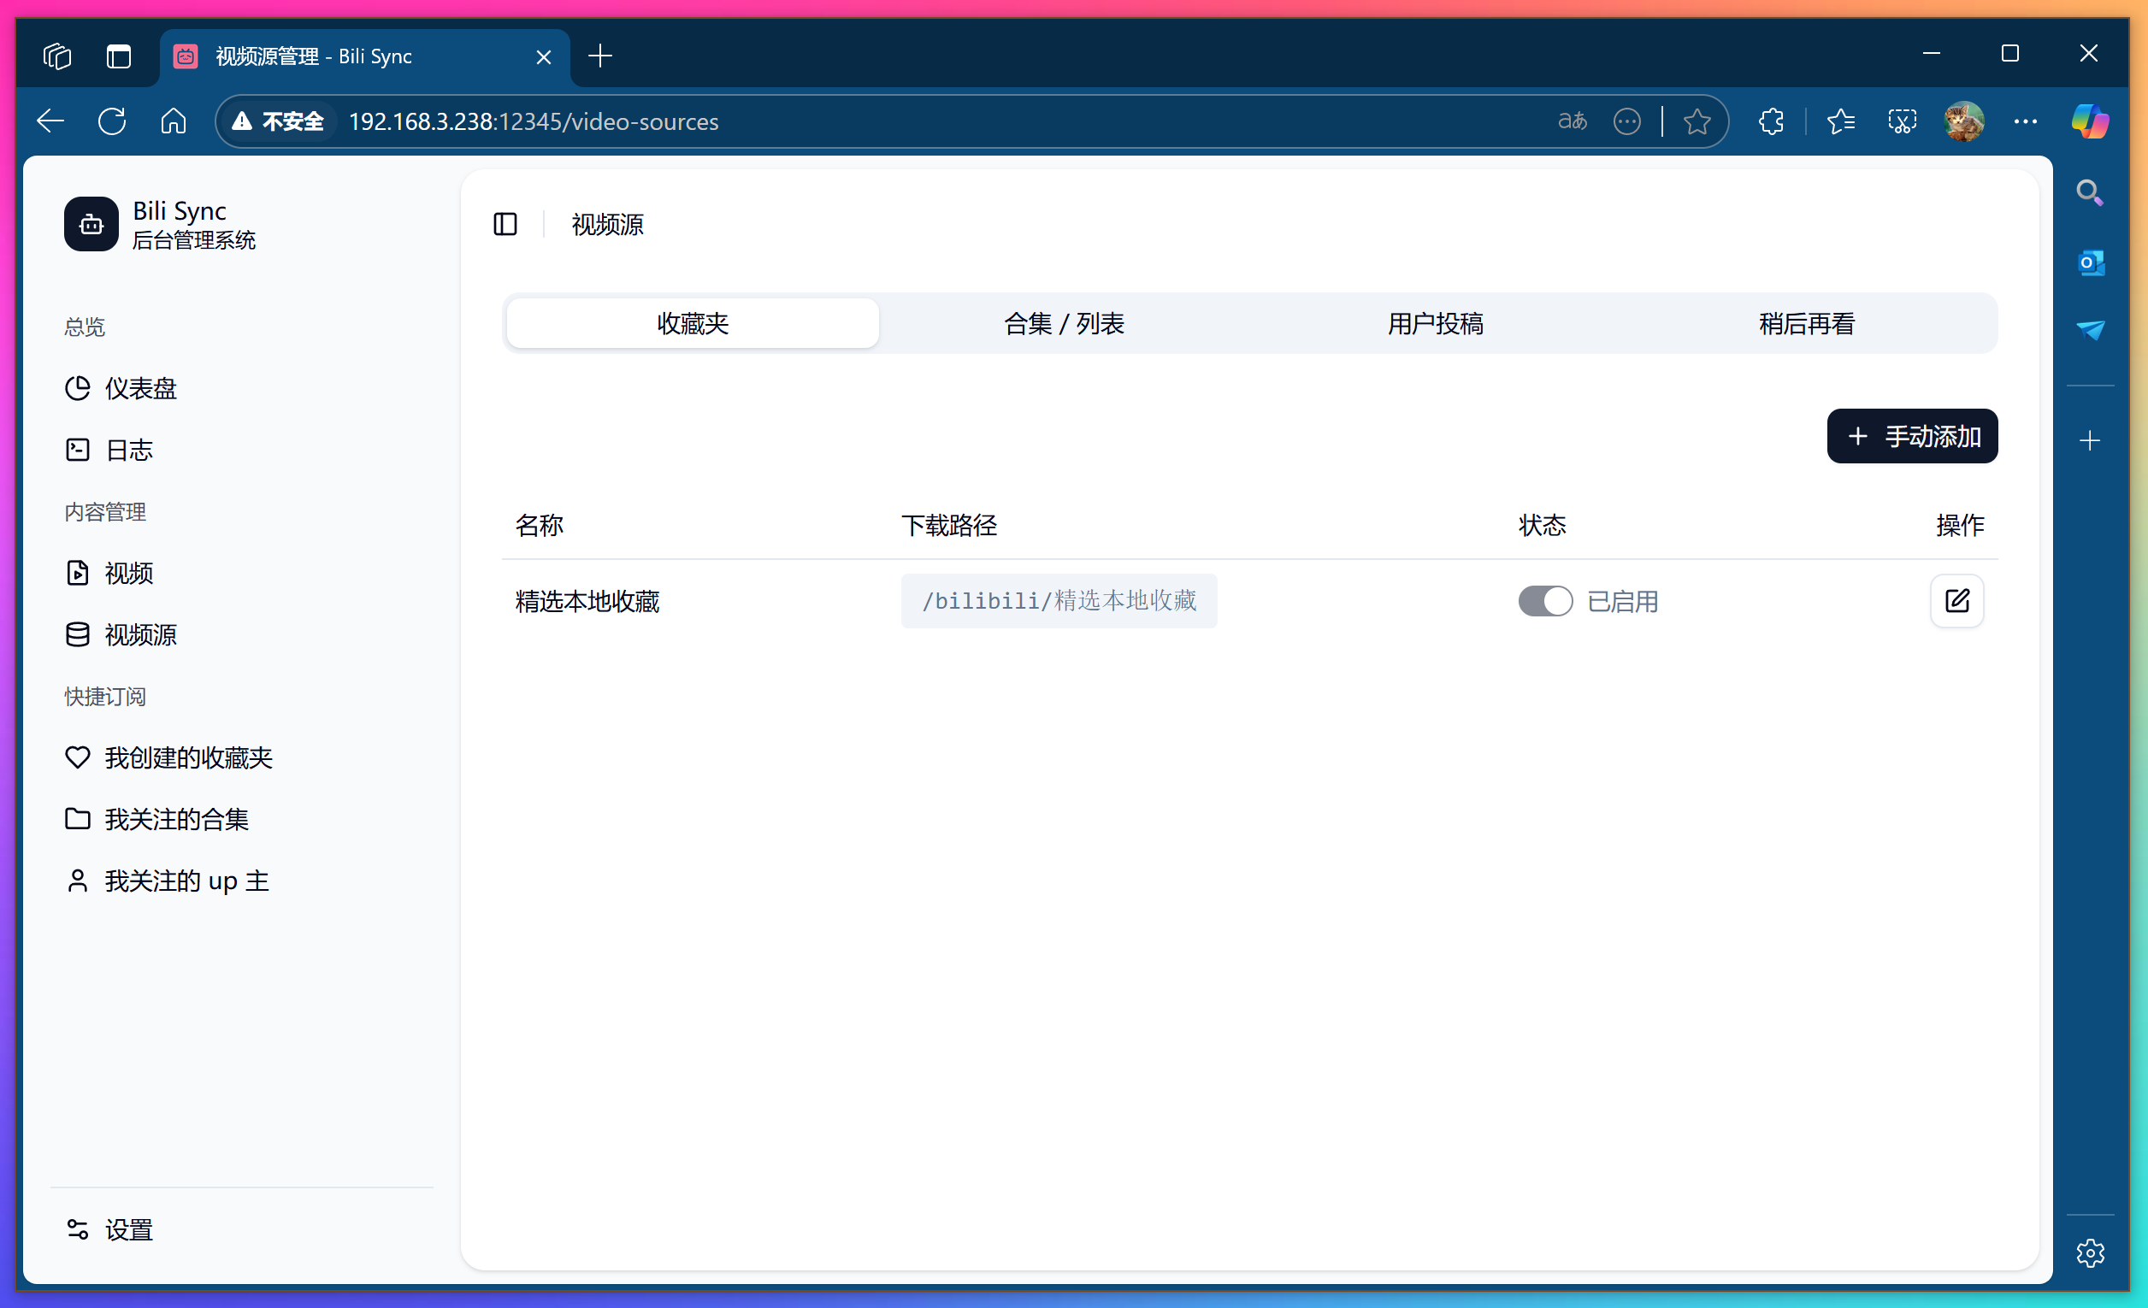This screenshot has height=1308, width=2148.
Task: Select 视频 in the sidebar
Action: 128,573
